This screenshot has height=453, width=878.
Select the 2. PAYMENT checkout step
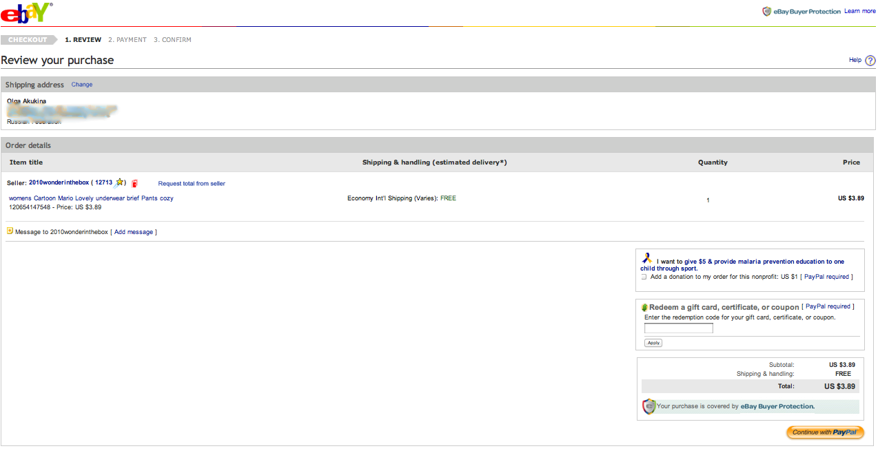pyautogui.click(x=127, y=40)
